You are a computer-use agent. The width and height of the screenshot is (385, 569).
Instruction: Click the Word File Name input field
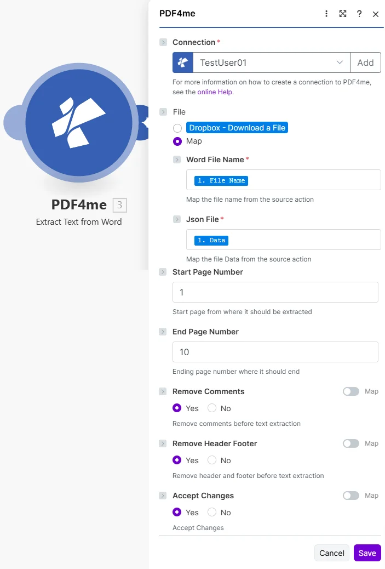point(284,180)
